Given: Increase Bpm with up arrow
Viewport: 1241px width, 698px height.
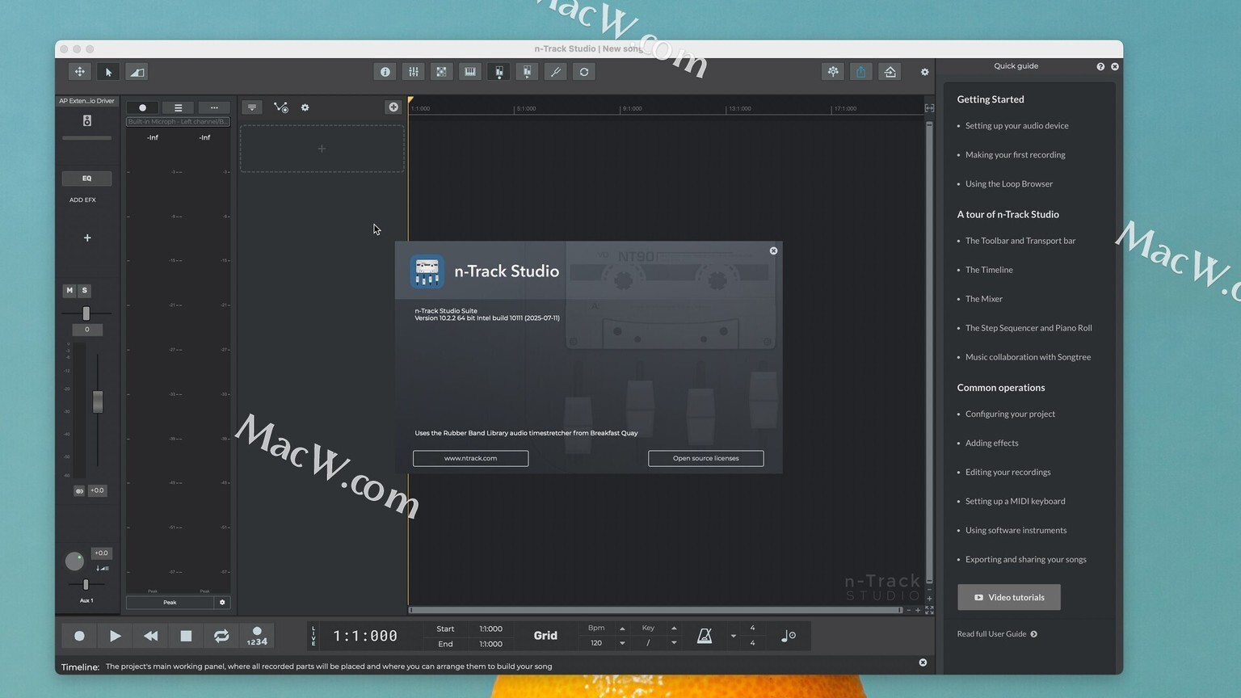Looking at the screenshot, I should (x=622, y=629).
